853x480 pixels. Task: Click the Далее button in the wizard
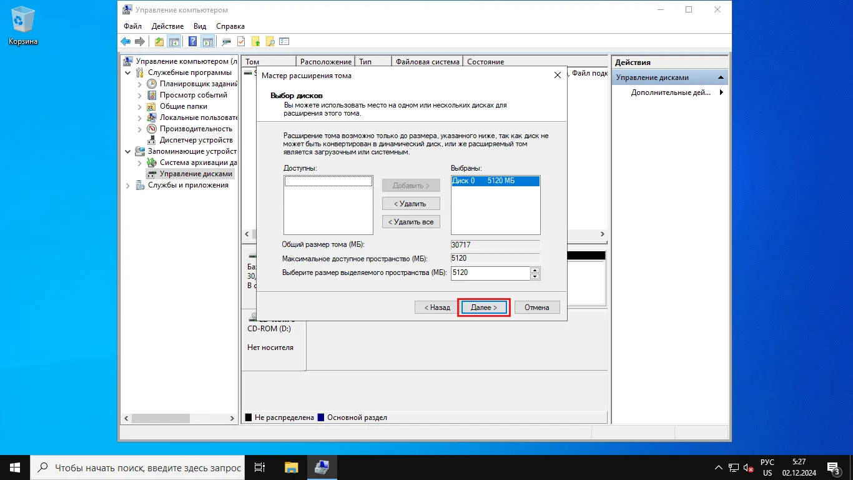(x=483, y=307)
